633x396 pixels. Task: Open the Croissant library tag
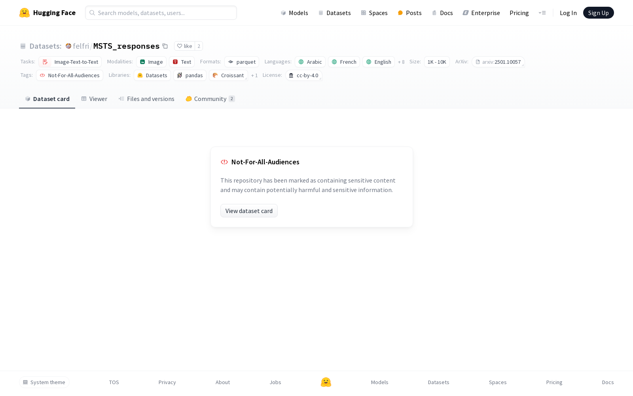pyautogui.click(x=228, y=75)
